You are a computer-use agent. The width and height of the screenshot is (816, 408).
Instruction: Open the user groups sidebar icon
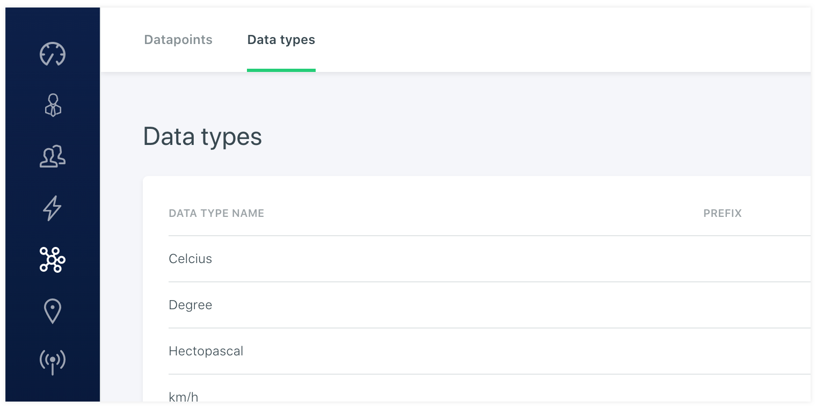(x=53, y=157)
